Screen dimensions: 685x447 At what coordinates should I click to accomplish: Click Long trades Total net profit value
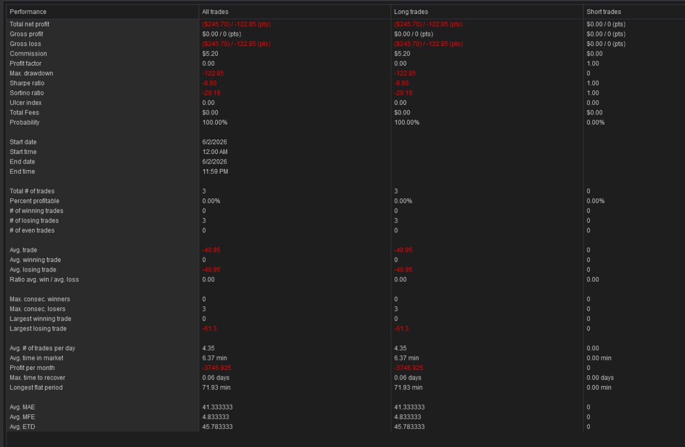click(429, 24)
